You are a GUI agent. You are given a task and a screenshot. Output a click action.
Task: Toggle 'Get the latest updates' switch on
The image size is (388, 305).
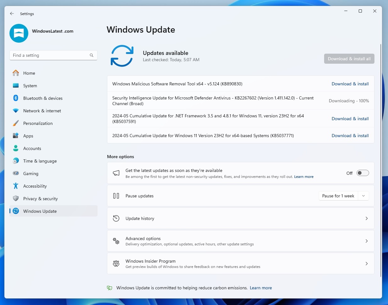(x=363, y=173)
